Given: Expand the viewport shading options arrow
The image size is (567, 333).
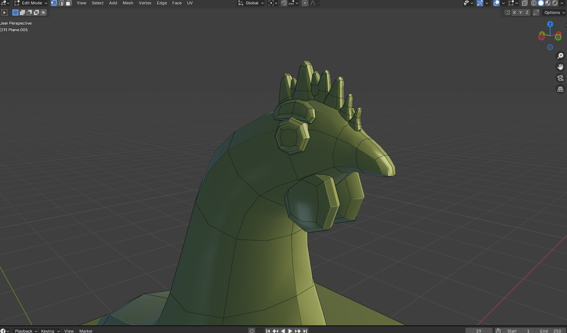Looking at the screenshot, I should coord(562,3).
